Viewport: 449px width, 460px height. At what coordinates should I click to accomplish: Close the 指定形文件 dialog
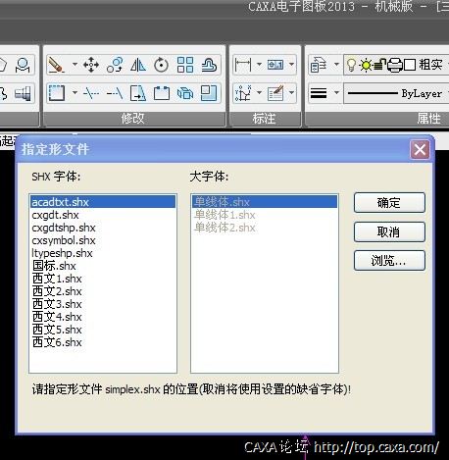click(x=420, y=150)
